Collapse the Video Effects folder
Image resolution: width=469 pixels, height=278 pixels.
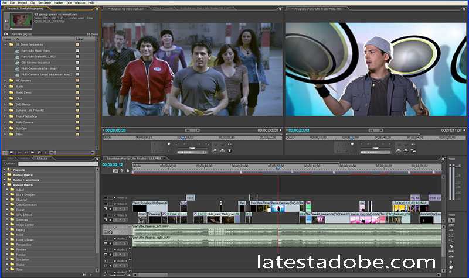pyautogui.click(x=5, y=185)
